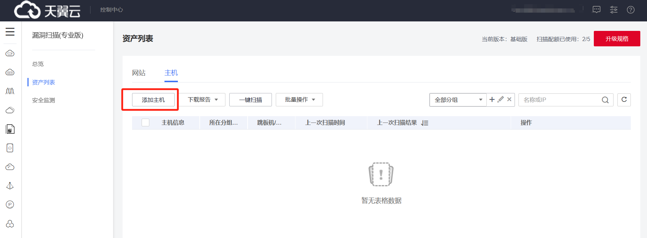647x238 pixels.
Task: Click the 一键扫描 button
Action: point(250,100)
